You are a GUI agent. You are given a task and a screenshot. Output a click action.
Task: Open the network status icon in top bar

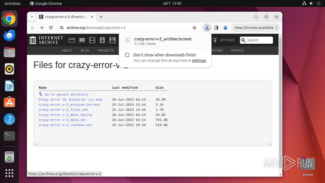click(x=304, y=3)
